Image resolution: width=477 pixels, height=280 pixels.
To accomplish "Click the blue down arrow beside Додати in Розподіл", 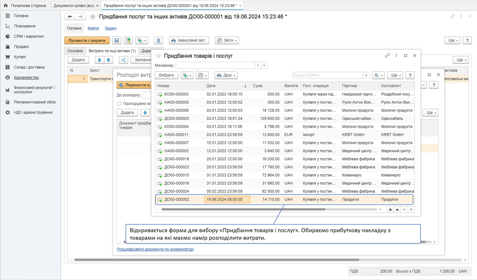I will [x=145, y=113].
